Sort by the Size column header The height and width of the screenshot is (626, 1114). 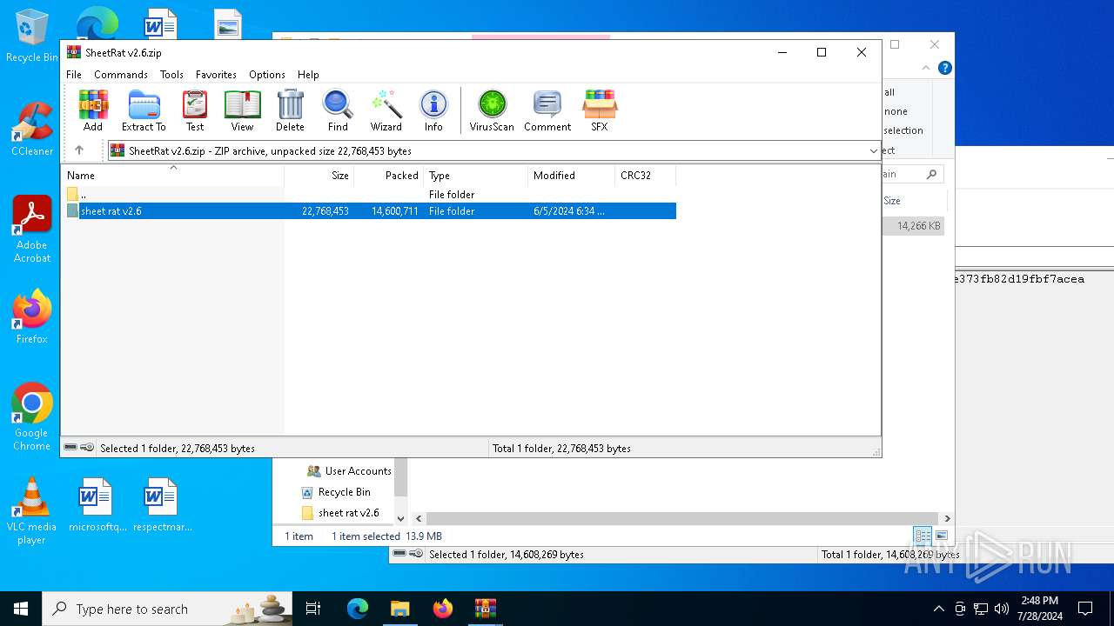[319, 175]
